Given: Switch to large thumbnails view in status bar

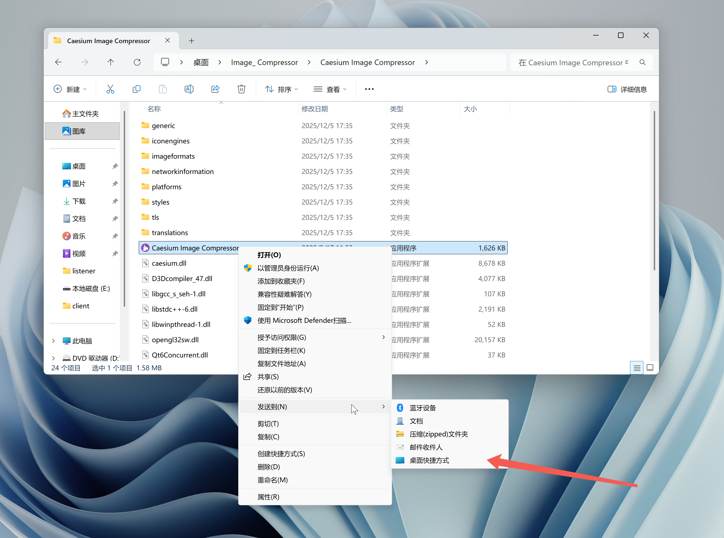Looking at the screenshot, I should (650, 368).
